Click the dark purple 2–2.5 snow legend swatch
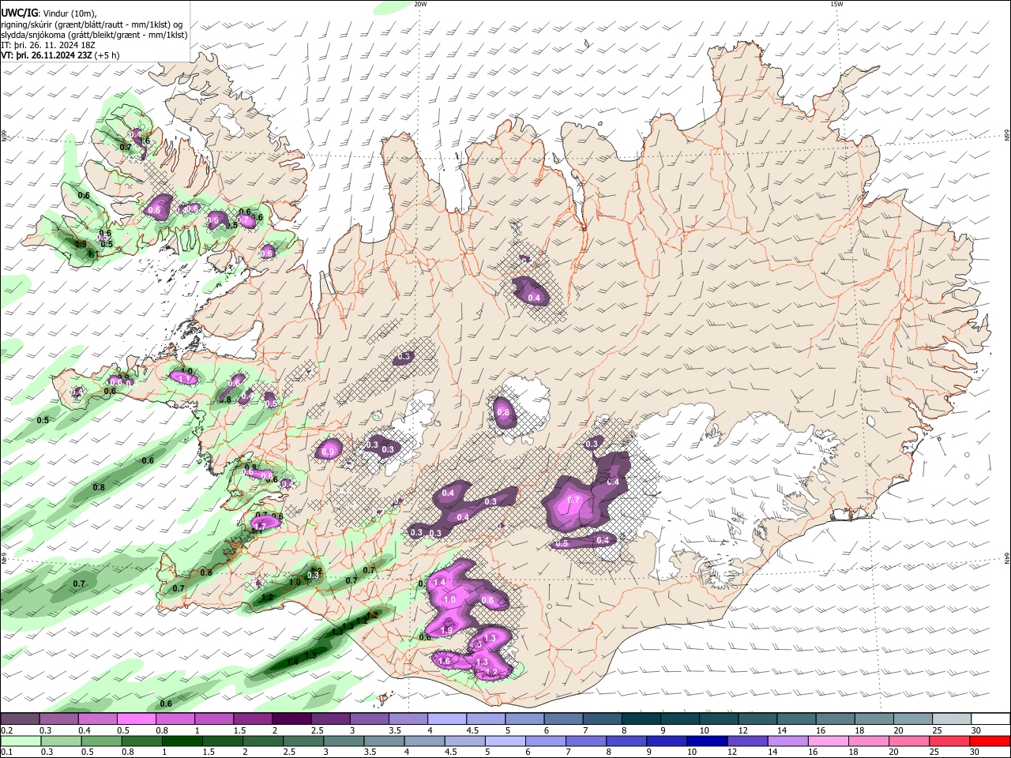 click(x=291, y=719)
